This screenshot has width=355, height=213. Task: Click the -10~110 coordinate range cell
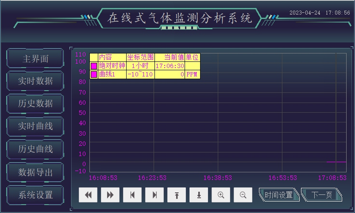coord(140,74)
